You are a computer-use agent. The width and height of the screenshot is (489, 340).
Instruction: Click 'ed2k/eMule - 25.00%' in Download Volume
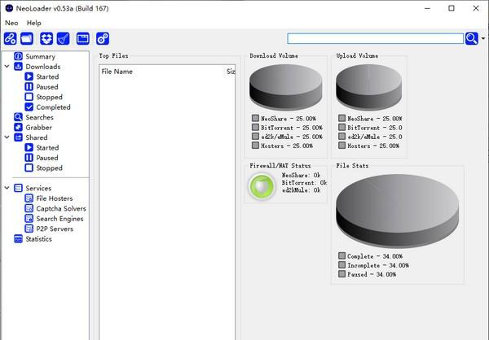coord(292,137)
